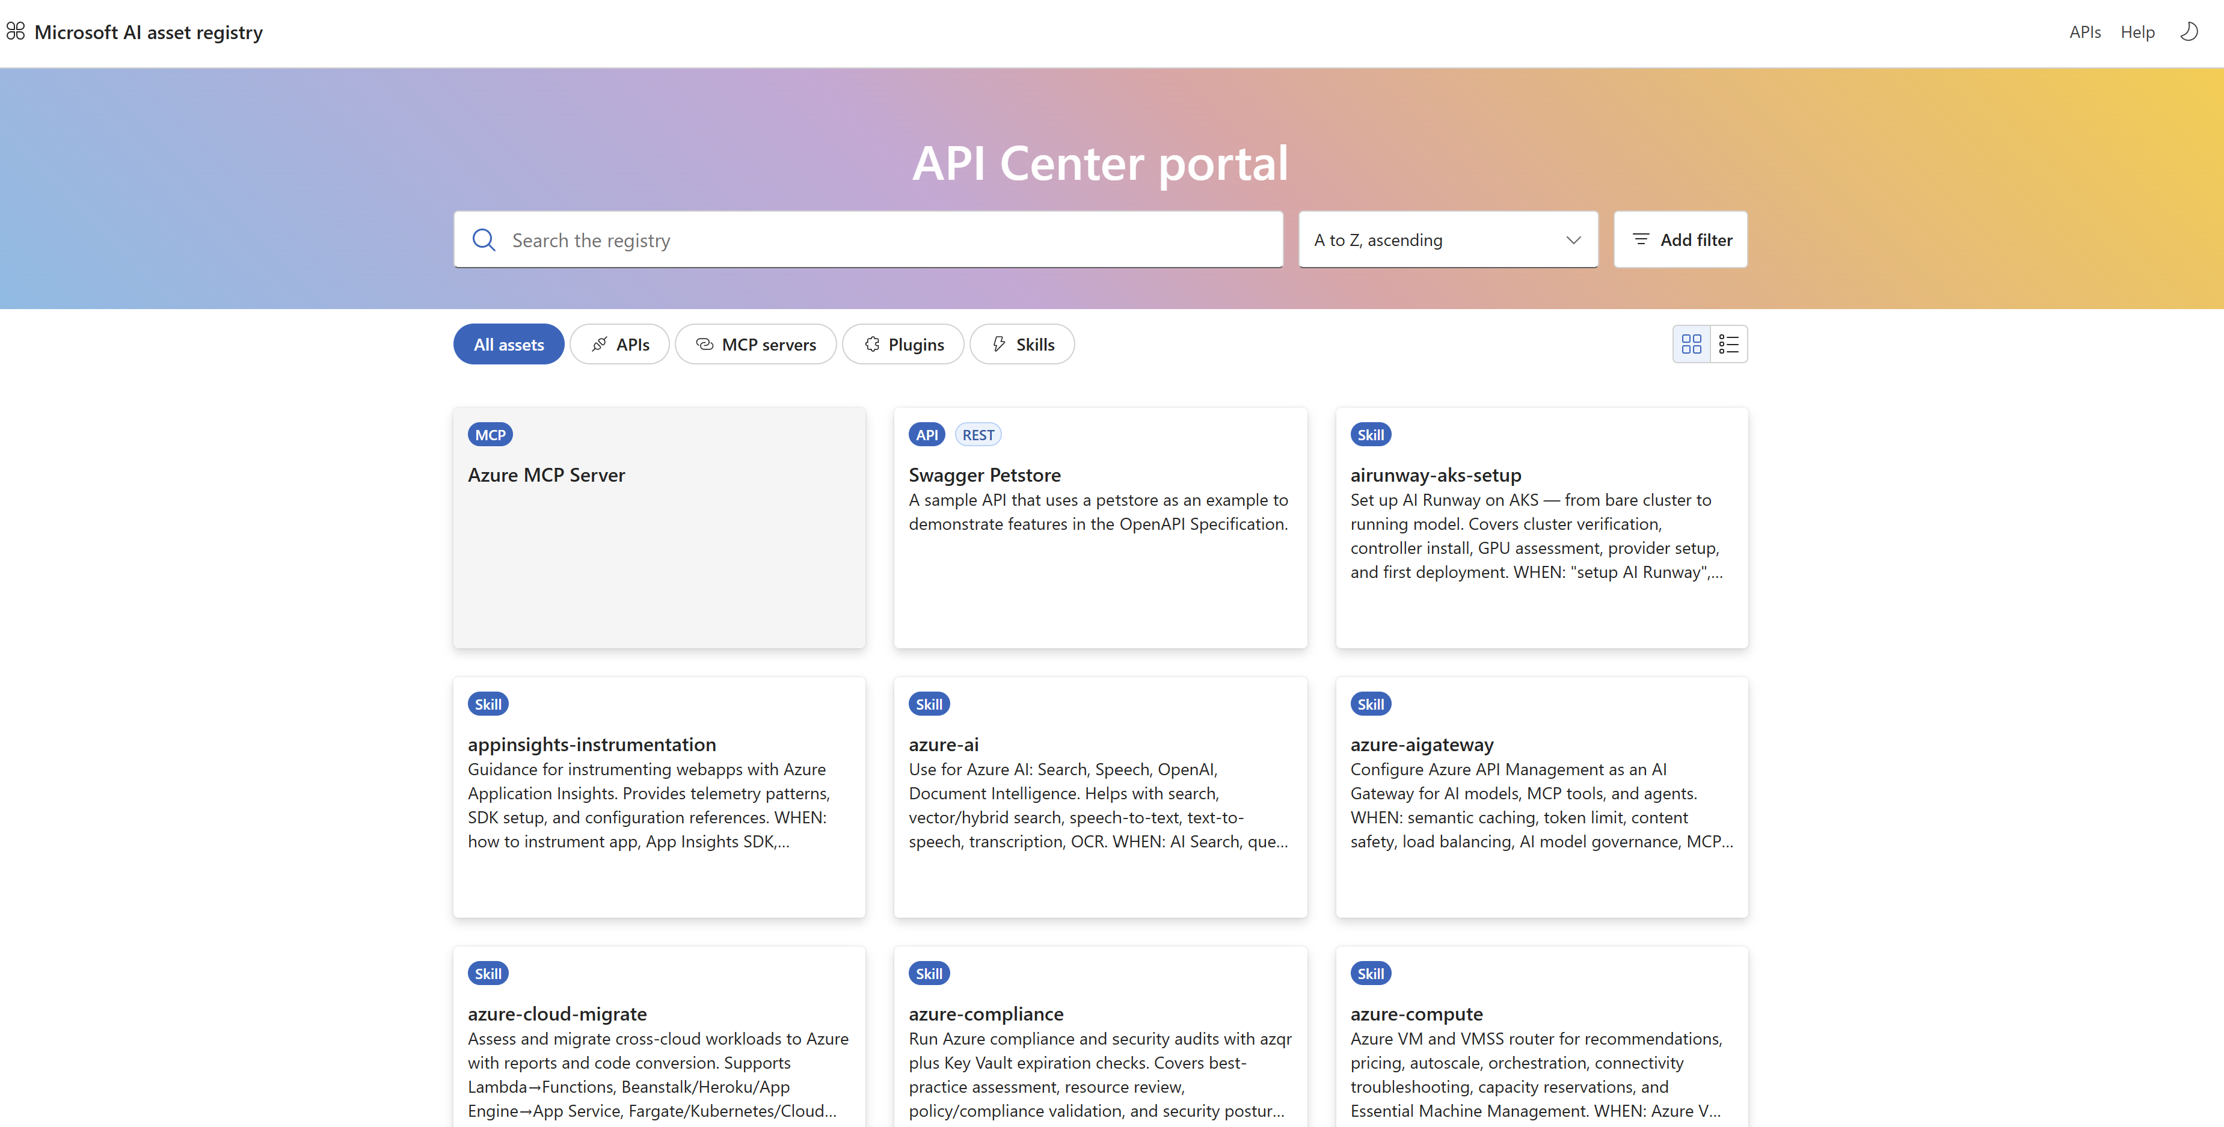Click the Skill badge on appinsights-instrumentation

(488, 704)
